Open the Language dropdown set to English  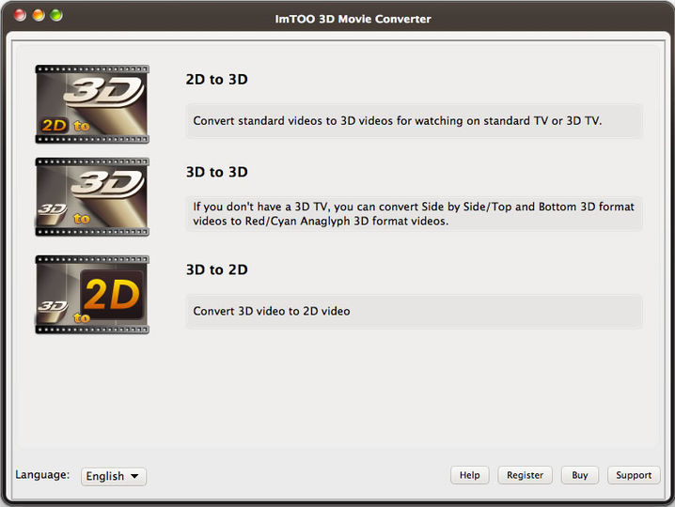113,476
